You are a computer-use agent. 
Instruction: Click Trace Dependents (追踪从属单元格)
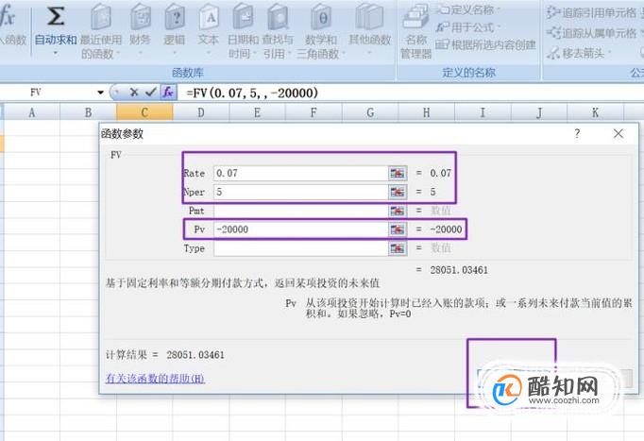tap(592, 32)
